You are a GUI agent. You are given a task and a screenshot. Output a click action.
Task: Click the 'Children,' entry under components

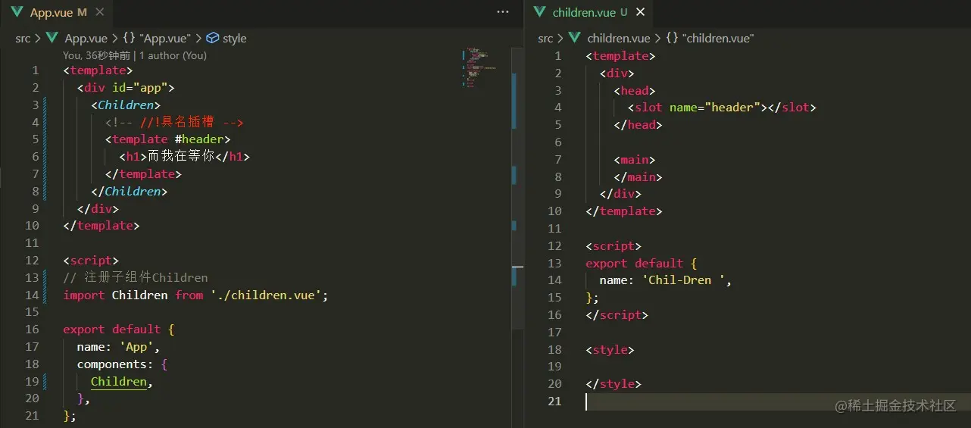[x=121, y=382]
